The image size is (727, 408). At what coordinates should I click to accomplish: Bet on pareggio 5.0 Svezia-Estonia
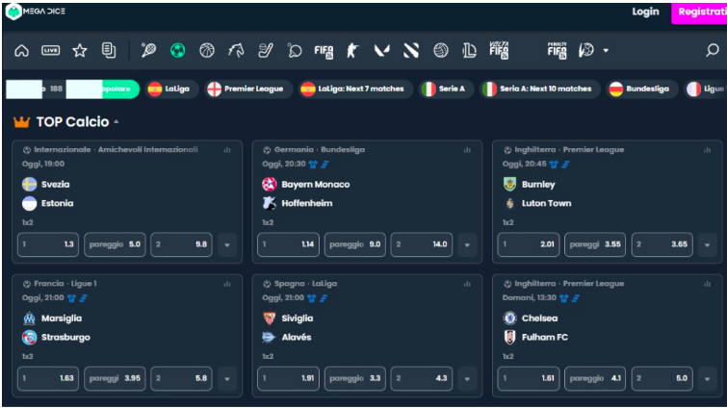click(x=115, y=244)
